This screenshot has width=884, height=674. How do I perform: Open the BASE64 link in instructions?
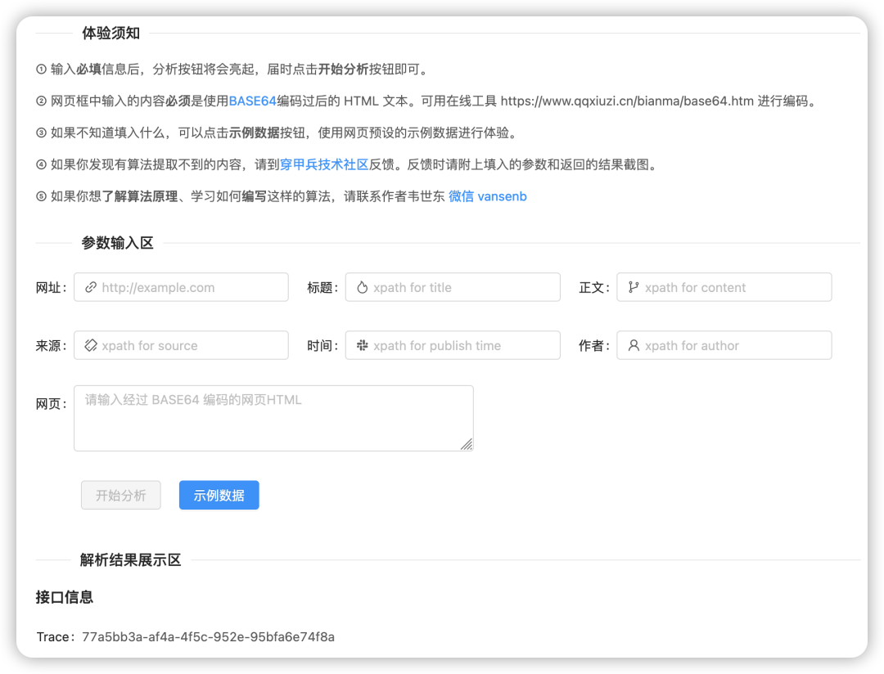pyautogui.click(x=253, y=101)
